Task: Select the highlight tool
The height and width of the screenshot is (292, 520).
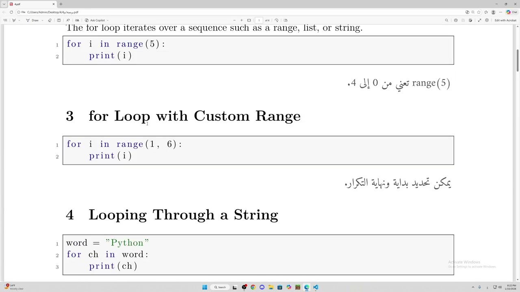Action: point(14,20)
